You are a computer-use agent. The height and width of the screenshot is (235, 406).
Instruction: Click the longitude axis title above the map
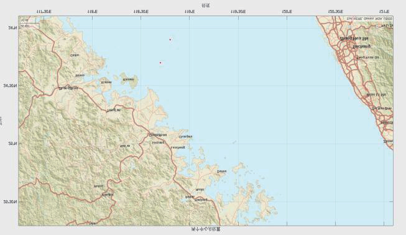point(206,6)
